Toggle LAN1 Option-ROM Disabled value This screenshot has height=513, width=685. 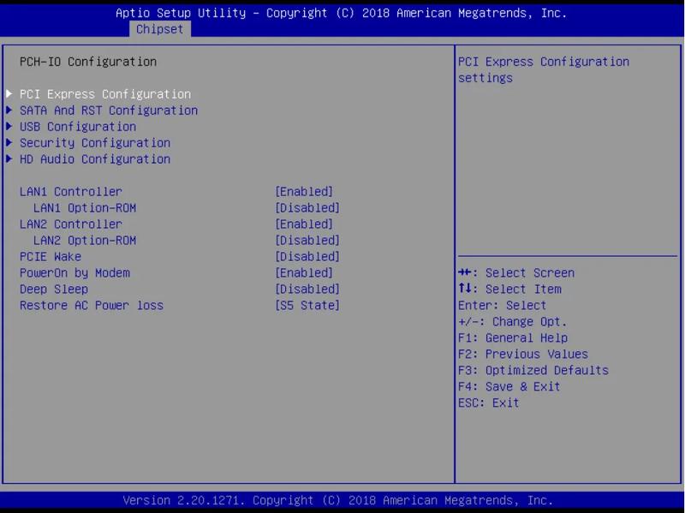coord(307,208)
